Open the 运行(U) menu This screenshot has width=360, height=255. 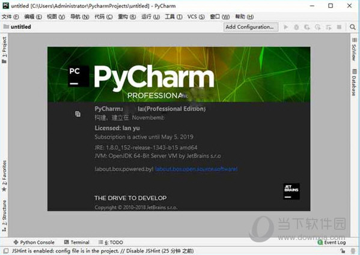(150, 17)
